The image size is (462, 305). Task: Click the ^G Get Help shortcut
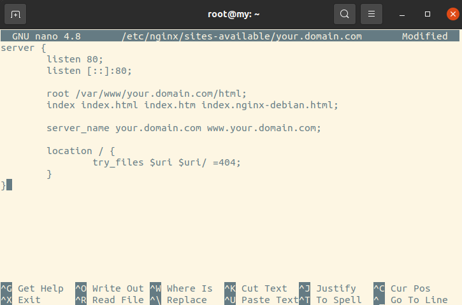(32, 288)
